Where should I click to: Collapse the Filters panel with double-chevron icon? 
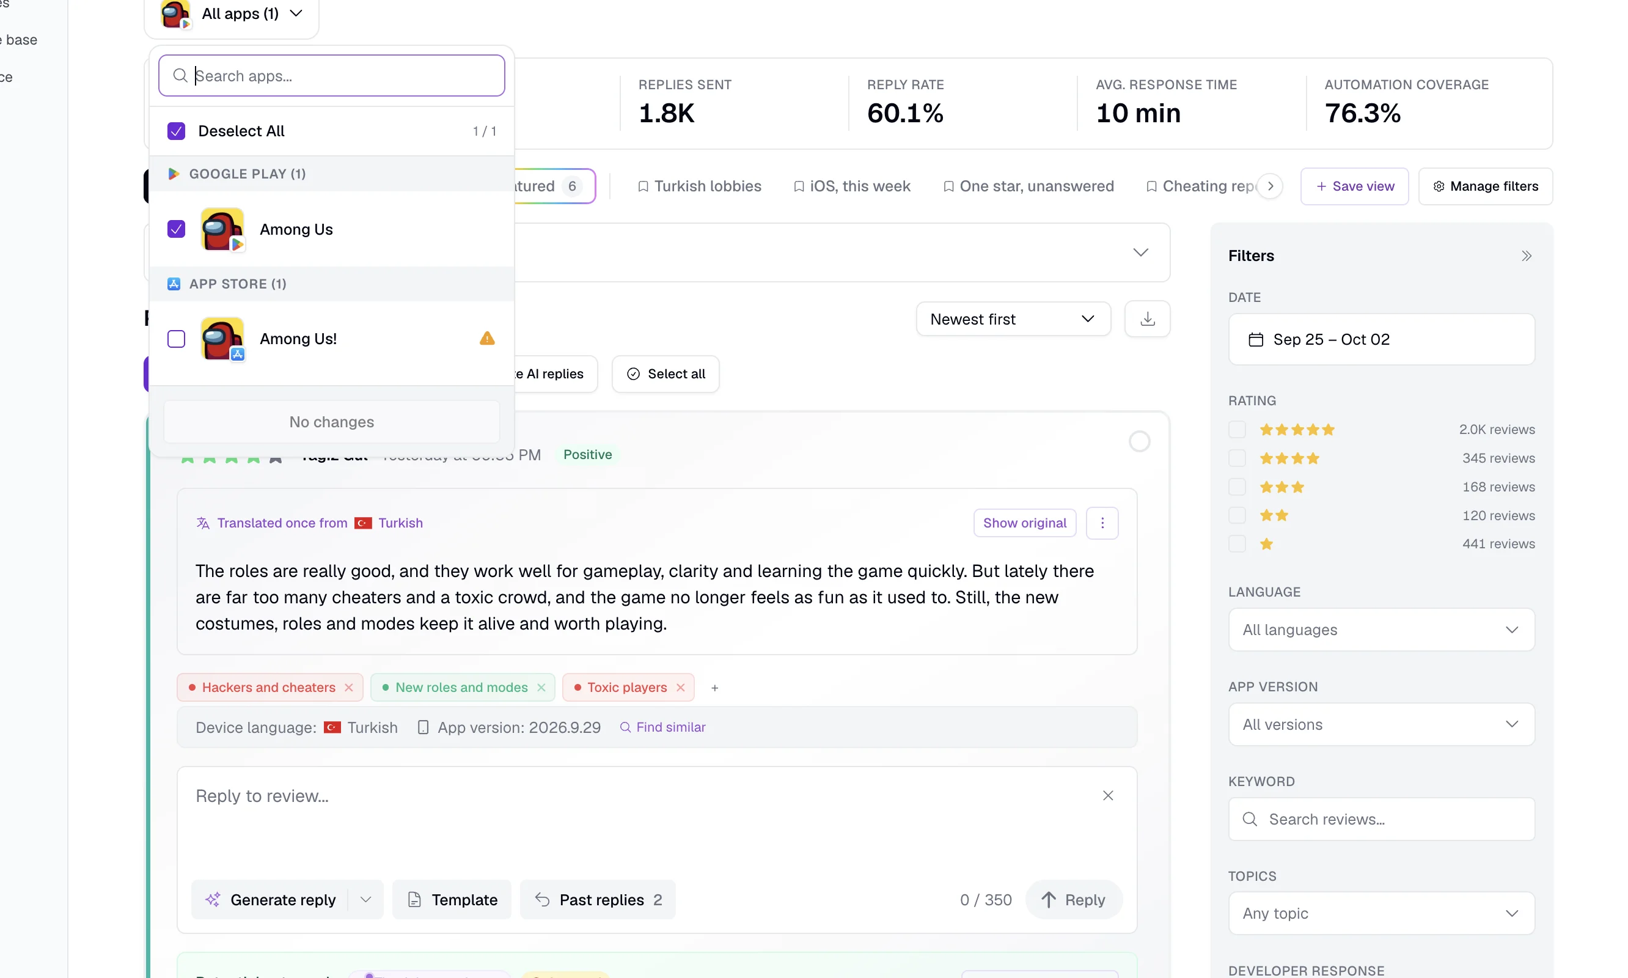[1526, 256]
